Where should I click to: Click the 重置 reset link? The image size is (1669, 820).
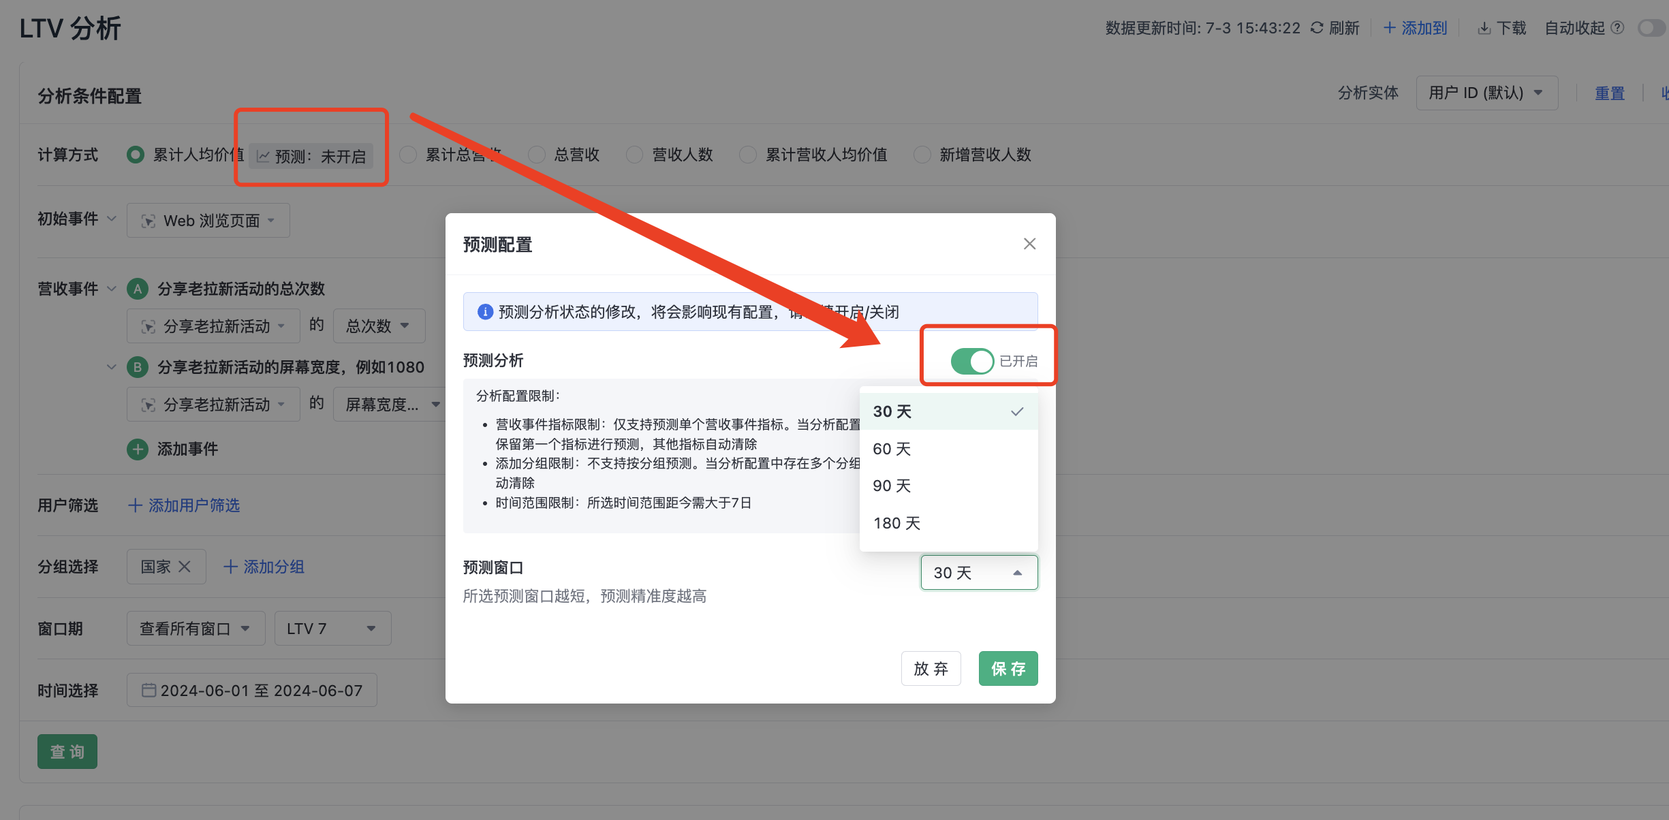[x=1610, y=93]
